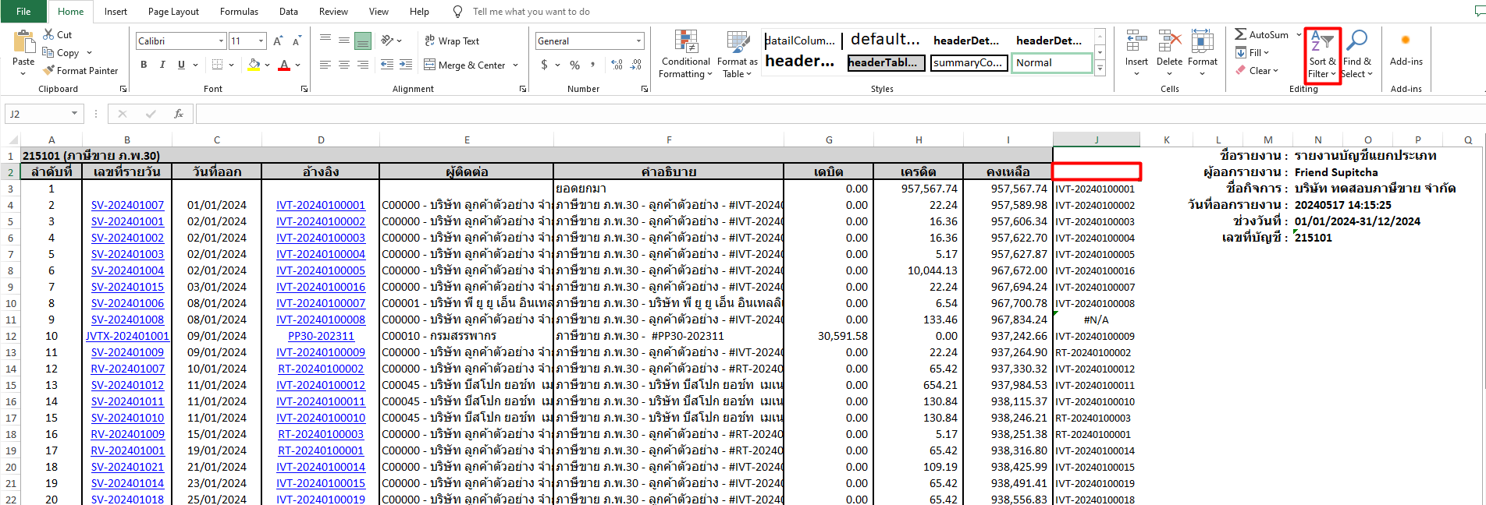The image size is (1486, 505).
Task: Click the Tell me what you want box
Action: coord(531,12)
